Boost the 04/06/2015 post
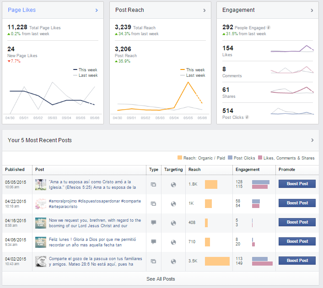This screenshot has width=323, height=288. tap(297, 241)
